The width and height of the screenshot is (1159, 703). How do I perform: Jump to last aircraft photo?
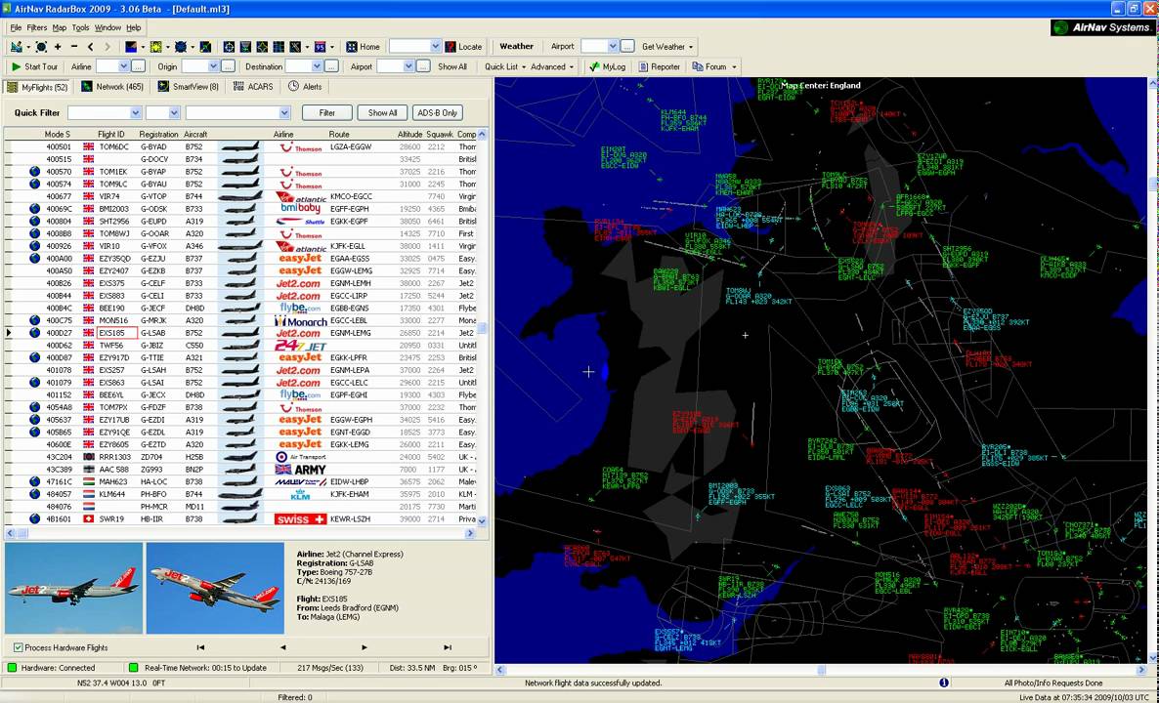click(x=448, y=647)
